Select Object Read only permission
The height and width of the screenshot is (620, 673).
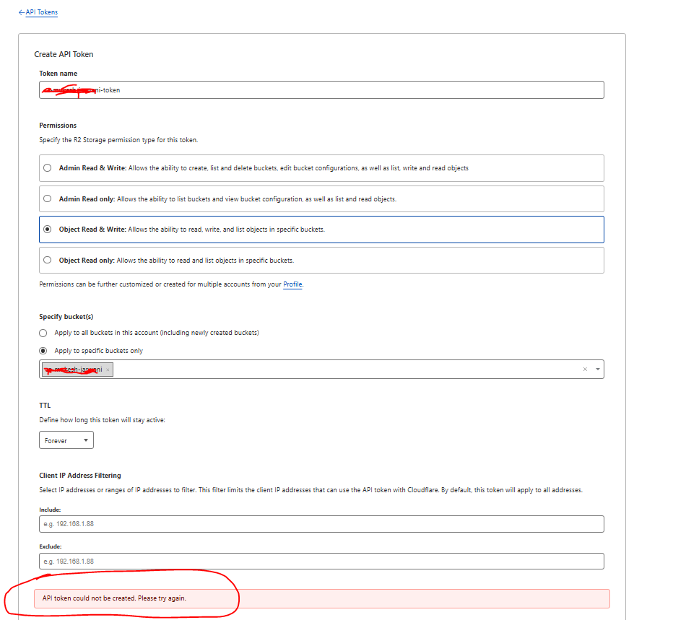coord(48,261)
